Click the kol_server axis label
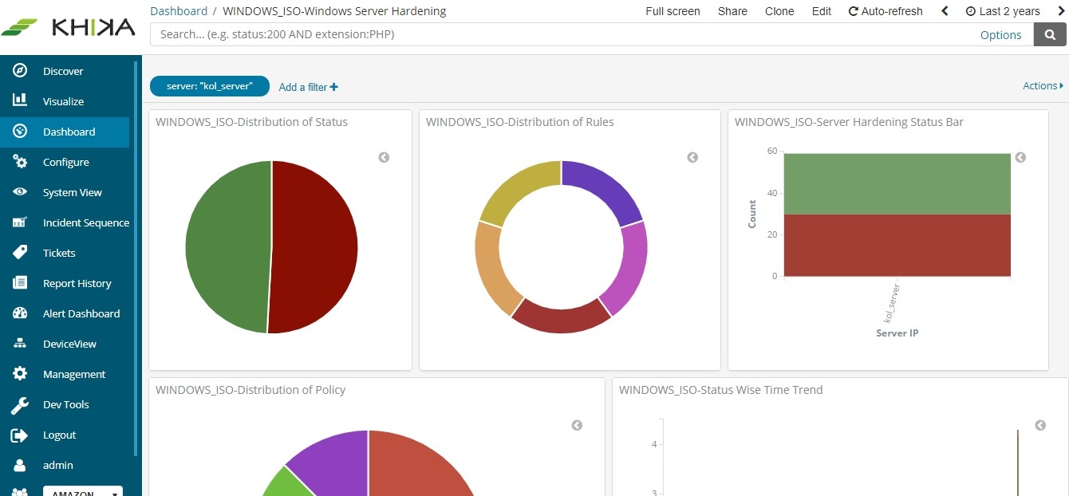1069x496 pixels. (893, 304)
